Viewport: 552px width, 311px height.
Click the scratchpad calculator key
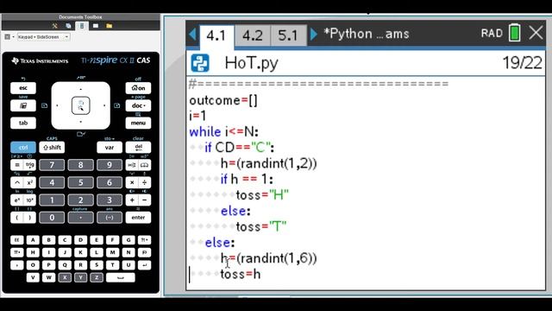(23, 105)
